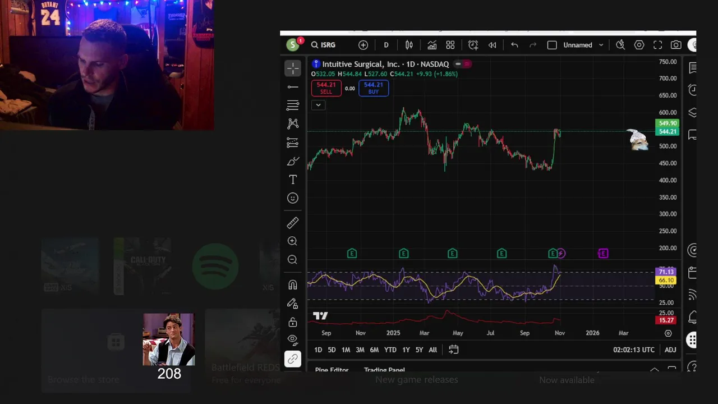This screenshot has height=404, width=718.
Task: Click the yellow 66.10 RSI average label
Action: tap(666, 280)
